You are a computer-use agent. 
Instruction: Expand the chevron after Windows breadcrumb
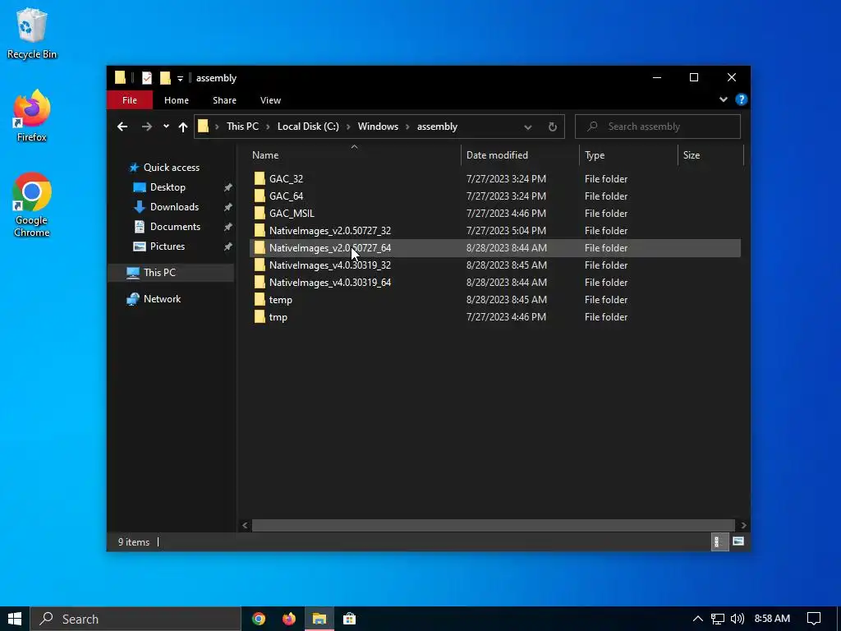[407, 127]
